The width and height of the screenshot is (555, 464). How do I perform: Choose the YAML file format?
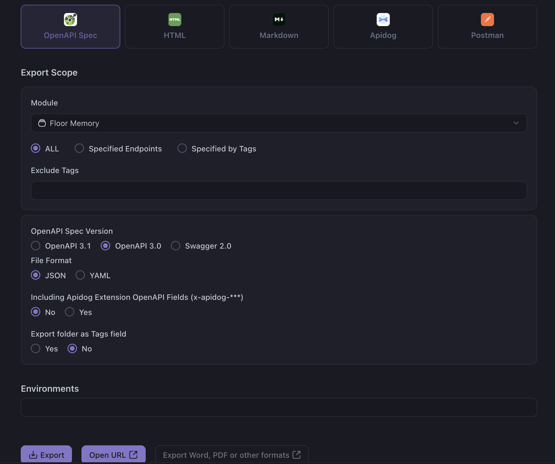point(80,275)
